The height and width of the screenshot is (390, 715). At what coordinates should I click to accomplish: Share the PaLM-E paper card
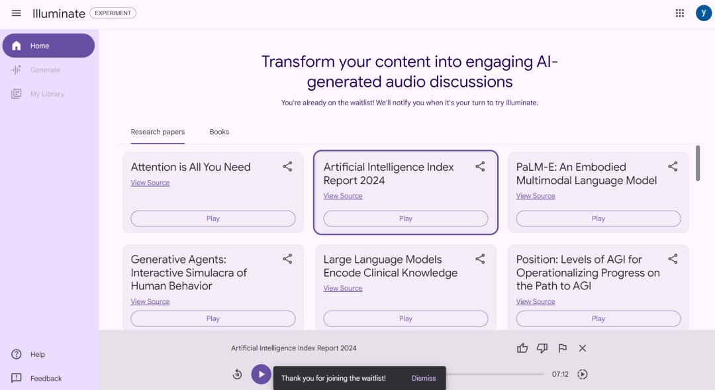click(x=673, y=166)
